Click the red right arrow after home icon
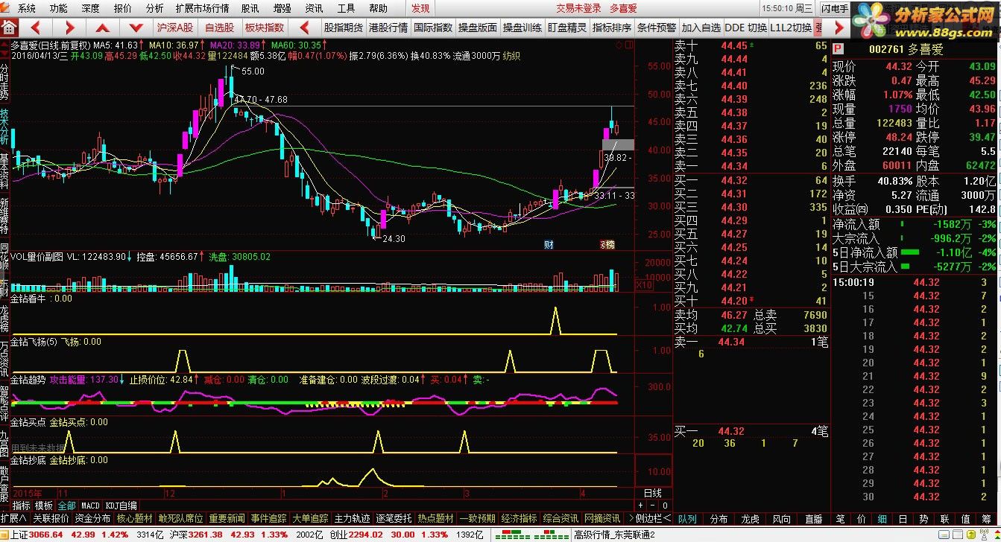The width and height of the screenshot is (1001, 542). pos(70,28)
